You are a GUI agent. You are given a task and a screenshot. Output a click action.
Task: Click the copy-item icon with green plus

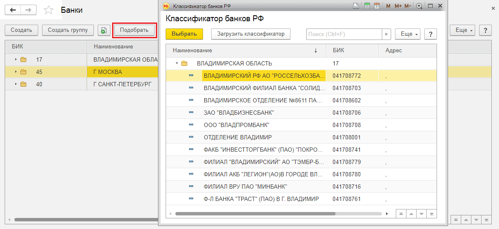104,30
